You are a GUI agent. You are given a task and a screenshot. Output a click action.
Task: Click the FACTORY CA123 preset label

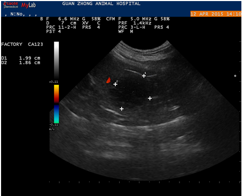(22, 44)
